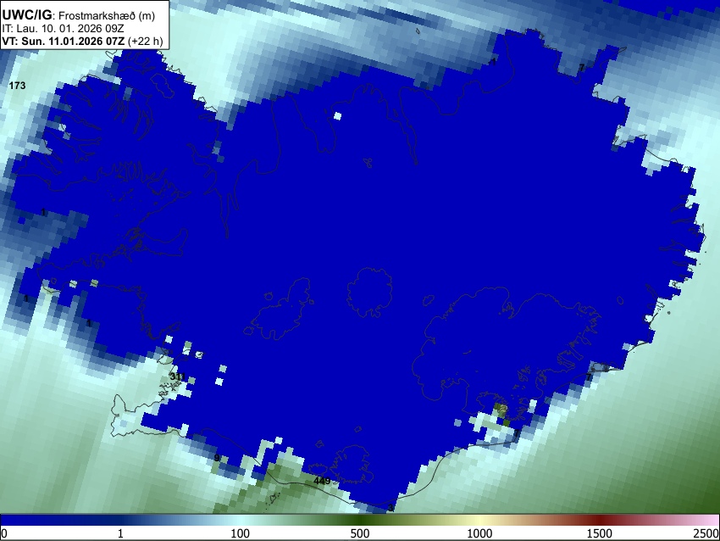Click the '311' value on the map

pos(177,376)
